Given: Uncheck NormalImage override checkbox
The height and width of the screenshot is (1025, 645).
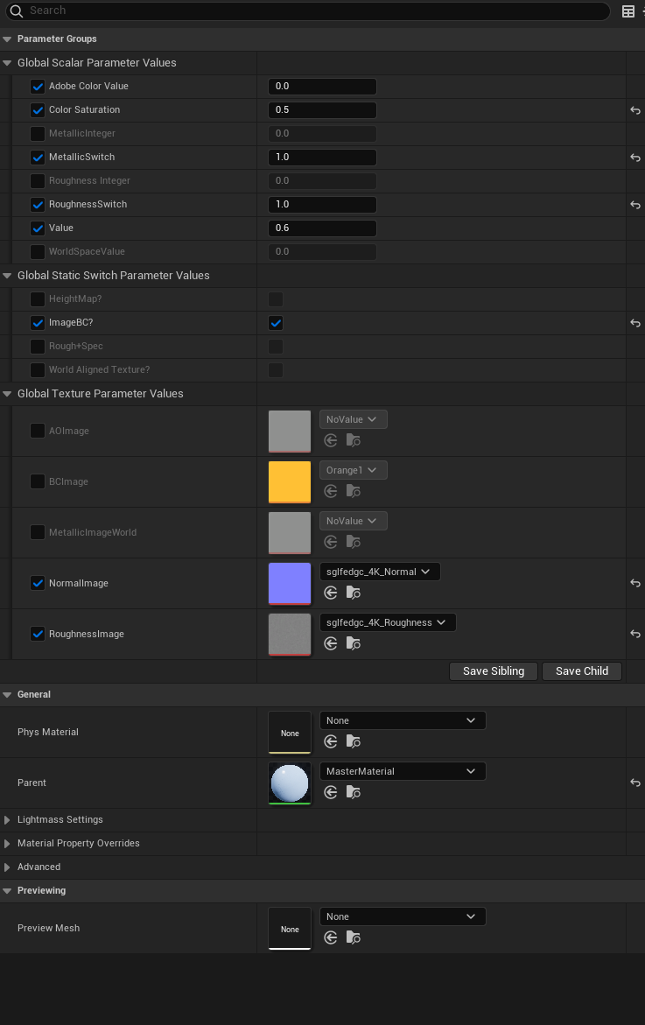Looking at the screenshot, I should click(x=38, y=583).
